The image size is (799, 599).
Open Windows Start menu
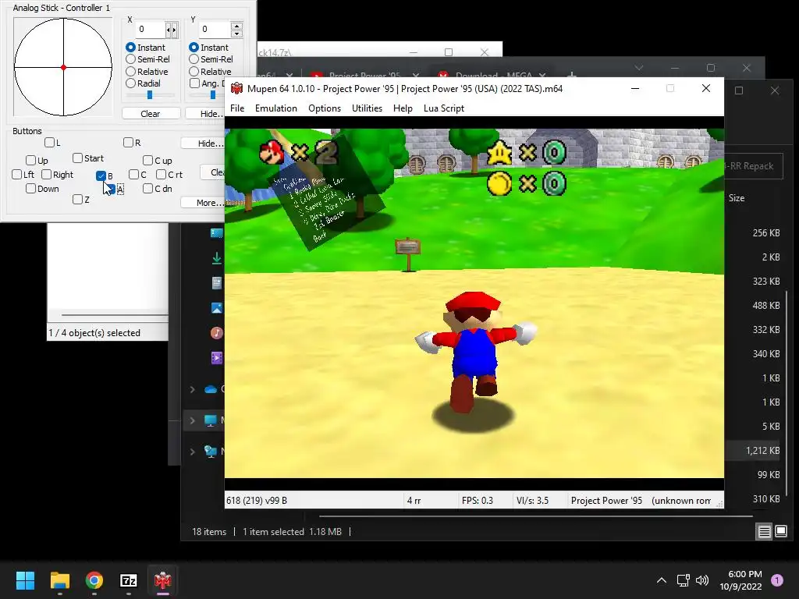coord(25,580)
